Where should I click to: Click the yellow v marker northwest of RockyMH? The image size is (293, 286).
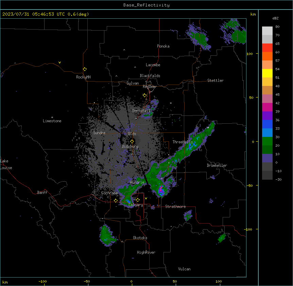point(59,62)
